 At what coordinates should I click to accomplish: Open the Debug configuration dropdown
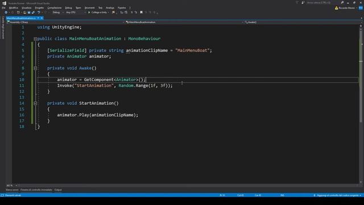pyautogui.click(x=58, y=13)
